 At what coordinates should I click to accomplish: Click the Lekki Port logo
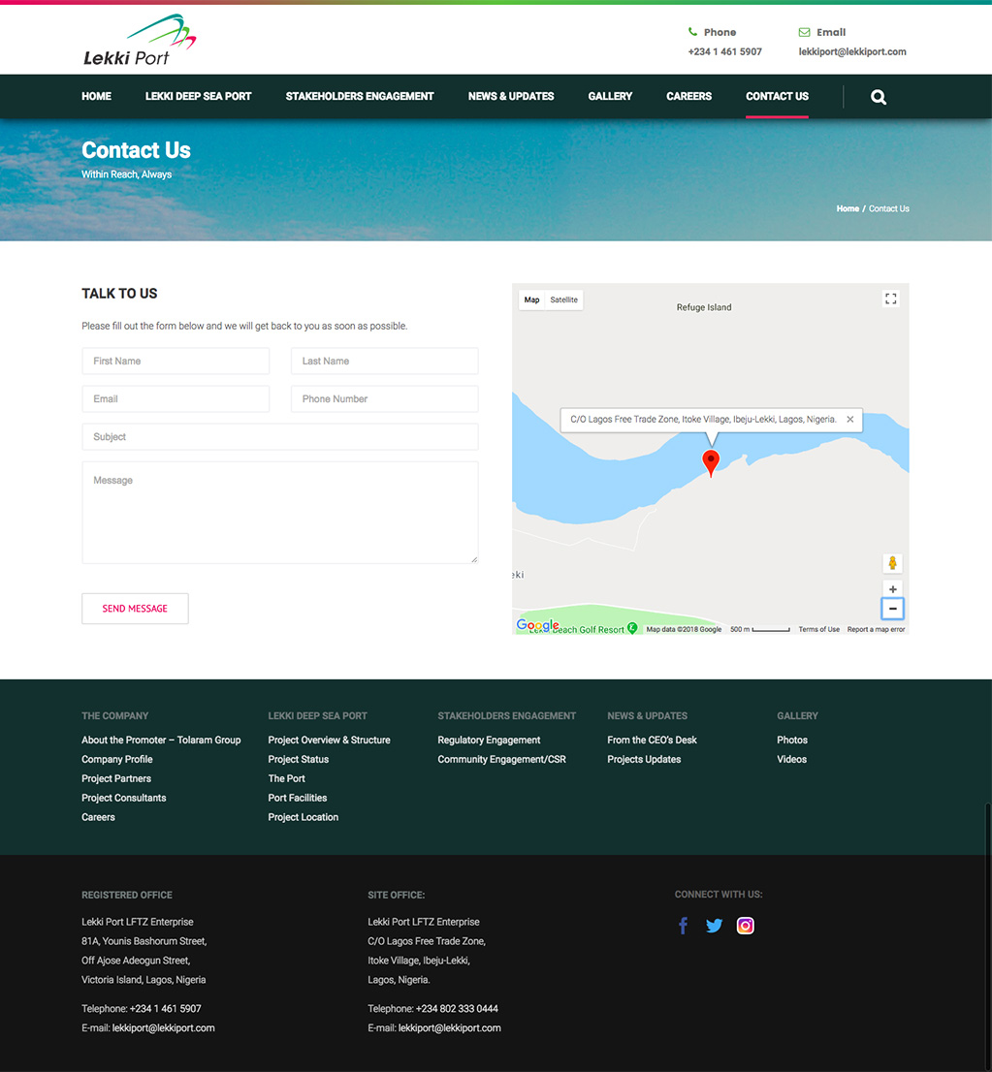tap(140, 42)
